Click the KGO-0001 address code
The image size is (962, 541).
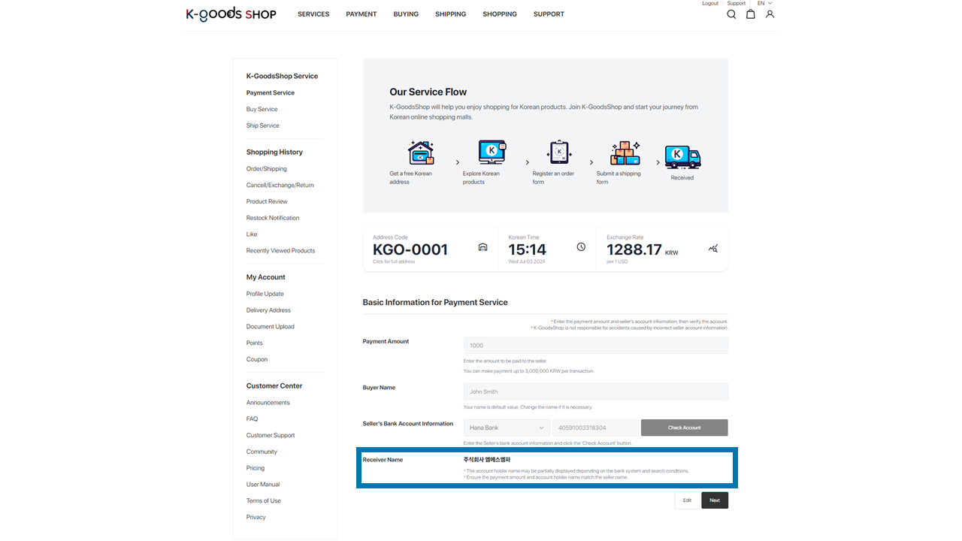(410, 249)
